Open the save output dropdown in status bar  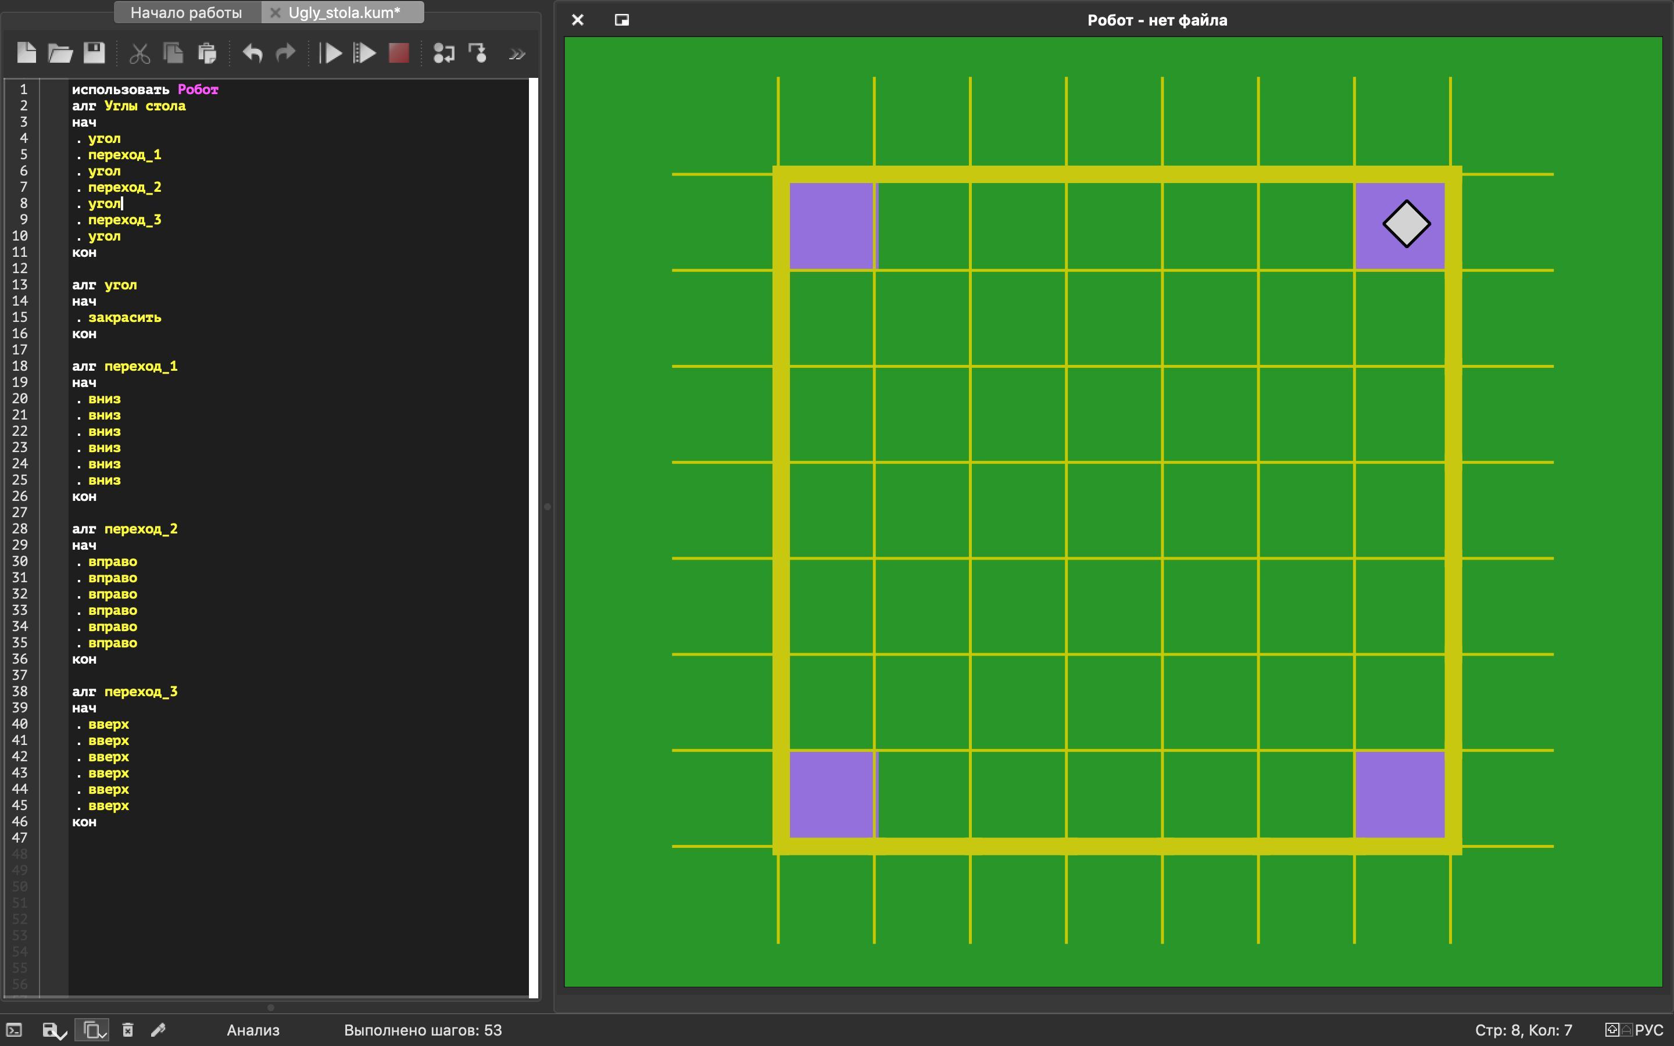[54, 1031]
